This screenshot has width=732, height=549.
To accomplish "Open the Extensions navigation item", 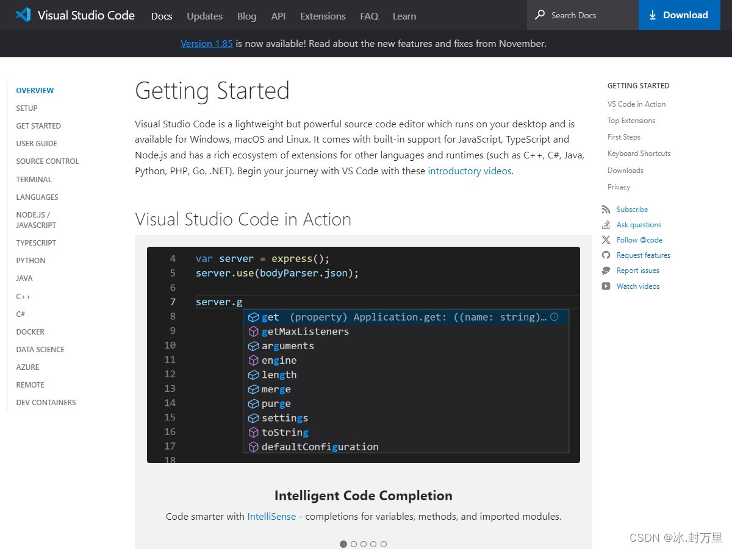I will (323, 16).
